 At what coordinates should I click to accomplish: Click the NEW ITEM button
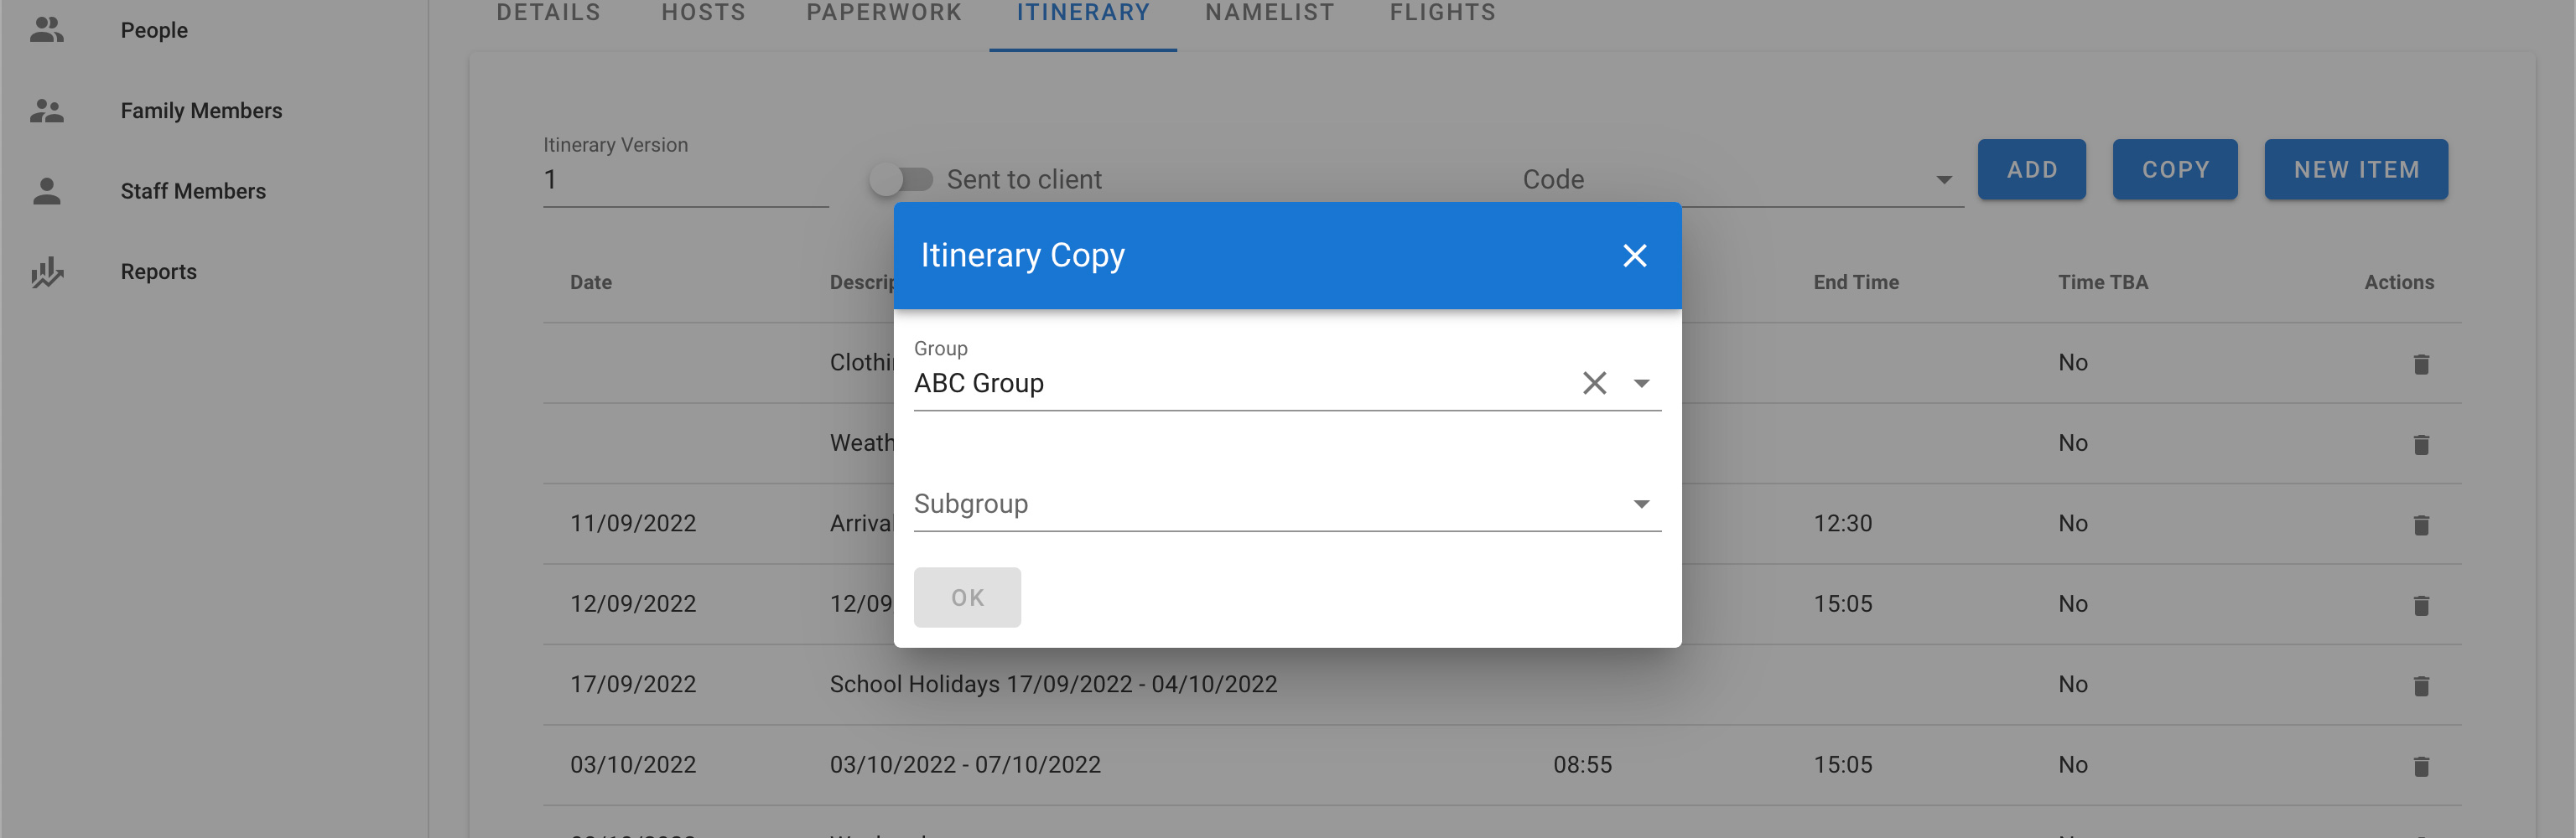(2355, 170)
